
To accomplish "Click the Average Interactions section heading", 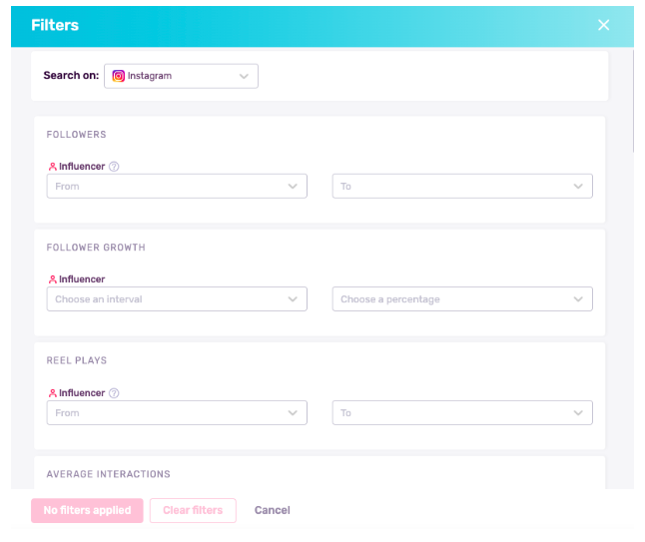I will 108,474.
